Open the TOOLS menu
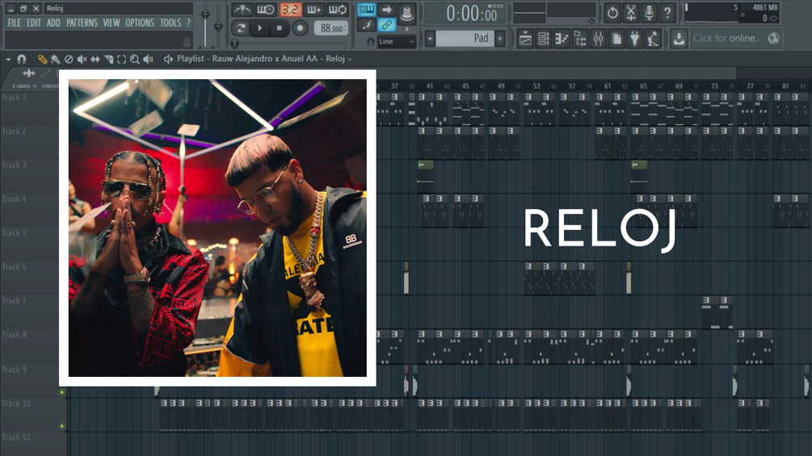The height and width of the screenshot is (456, 812). (x=170, y=23)
